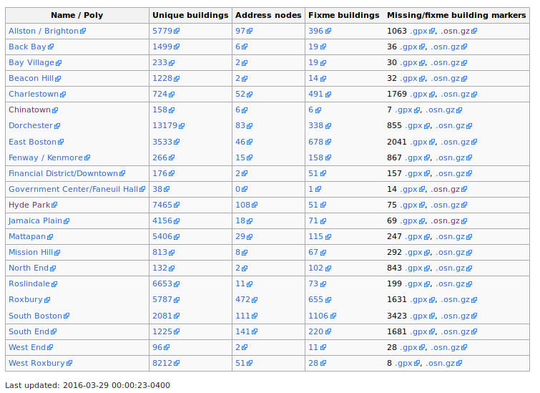
Task: Click external-link icon next to North End
Action: (x=53, y=268)
